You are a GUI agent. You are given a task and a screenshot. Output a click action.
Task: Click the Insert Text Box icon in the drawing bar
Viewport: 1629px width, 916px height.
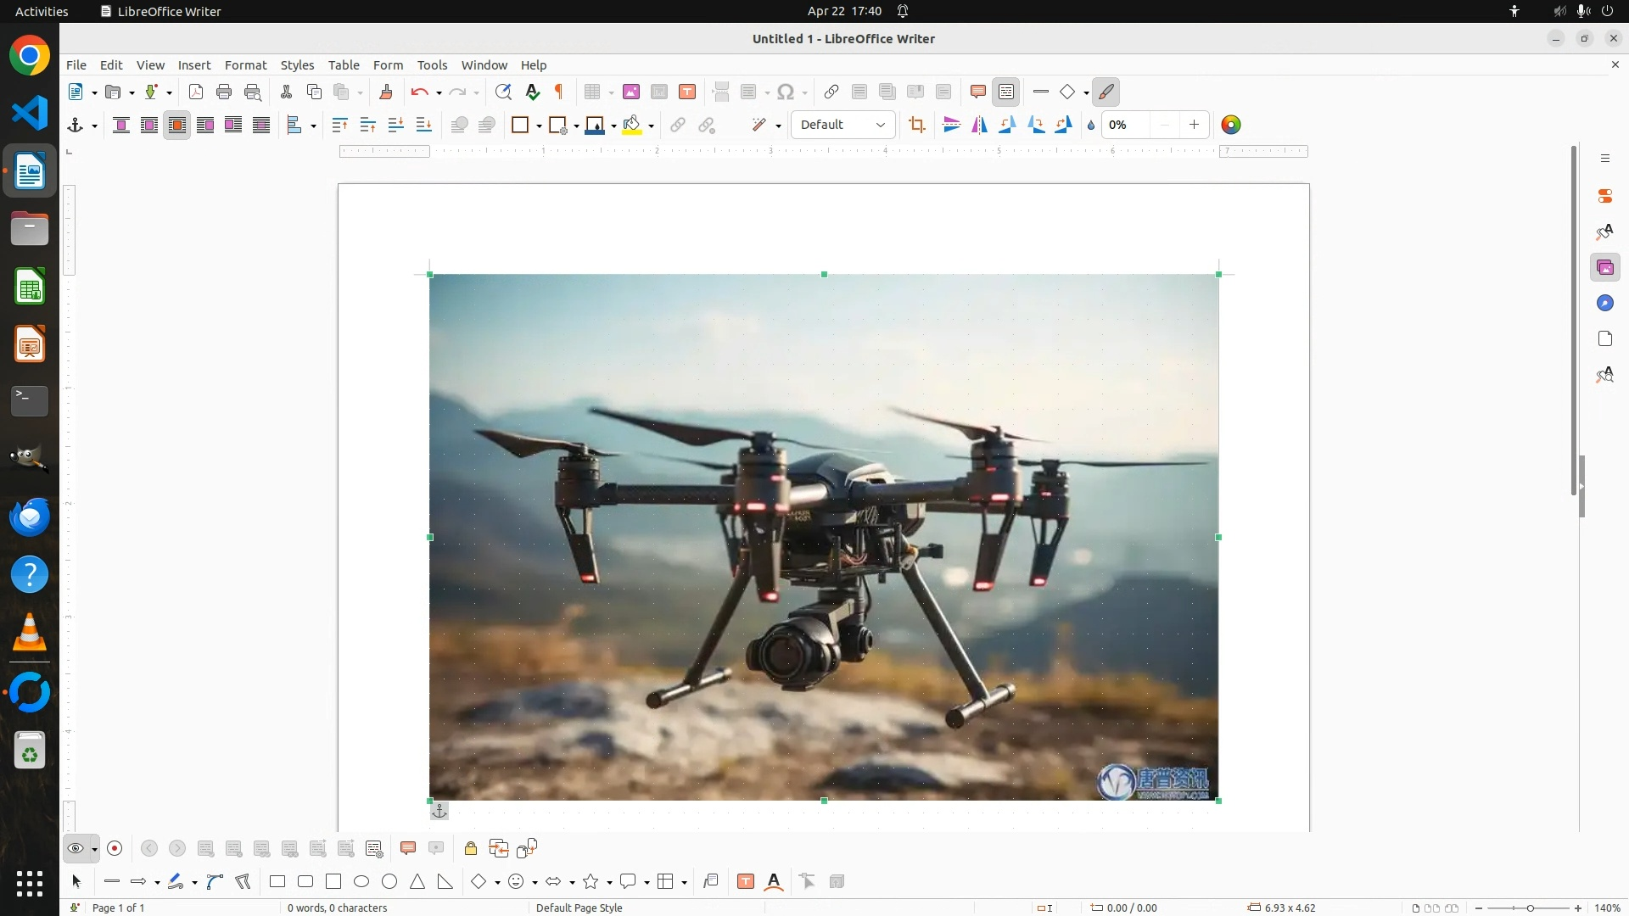coord(746,881)
